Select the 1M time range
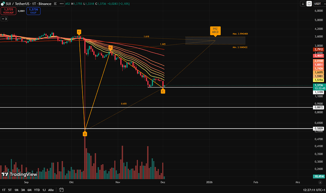 pos(16,190)
